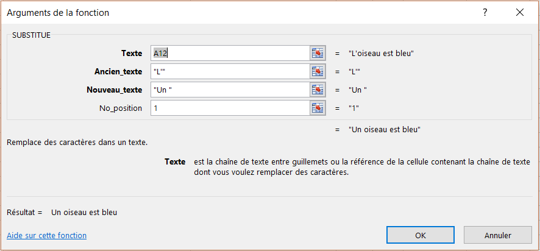Click the Résultat value at bottom

(x=84, y=213)
